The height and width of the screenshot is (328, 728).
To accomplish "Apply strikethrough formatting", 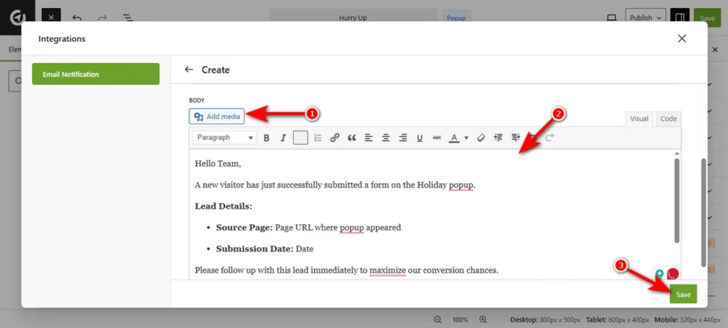I will point(437,138).
